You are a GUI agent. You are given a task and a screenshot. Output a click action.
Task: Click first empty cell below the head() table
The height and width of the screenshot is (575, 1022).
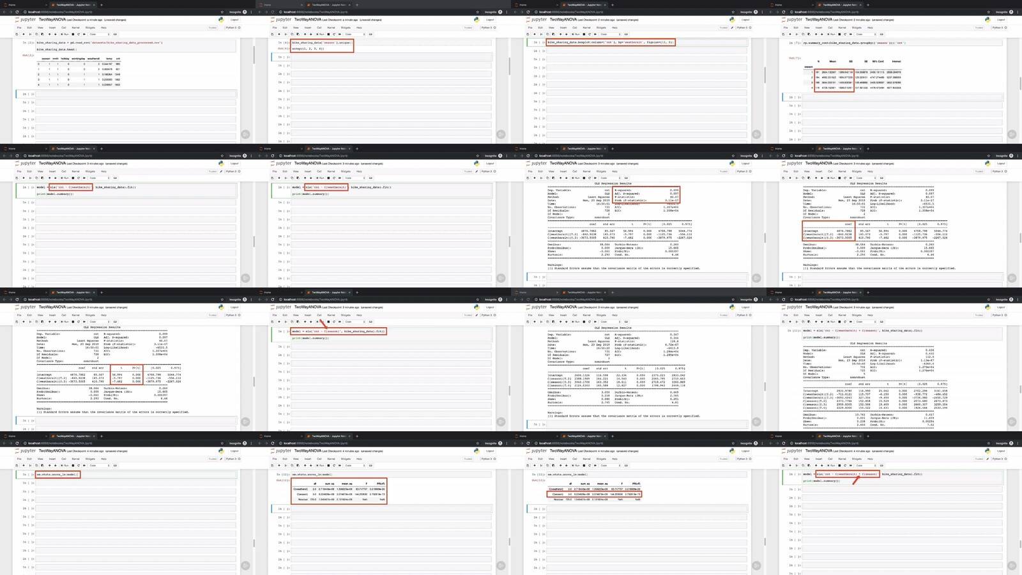135,94
